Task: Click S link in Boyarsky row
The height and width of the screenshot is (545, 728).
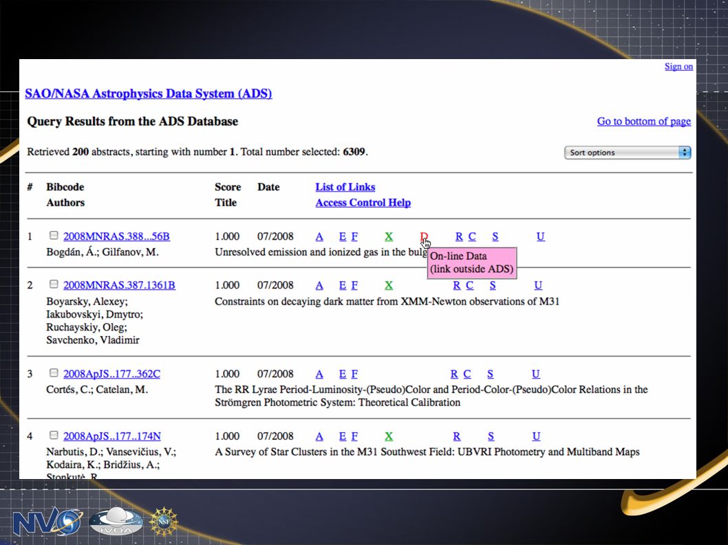Action: click(x=493, y=285)
